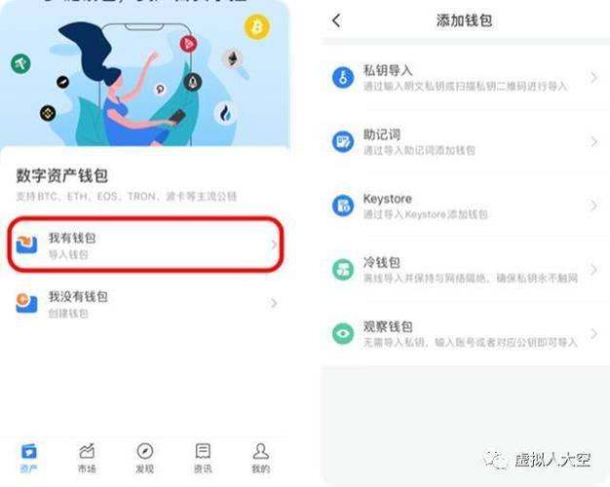The height and width of the screenshot is (487, 610).
Task: Tap the 我有钱包 wallet import icon
Action: pyautogui.click(x=26, y=244)
